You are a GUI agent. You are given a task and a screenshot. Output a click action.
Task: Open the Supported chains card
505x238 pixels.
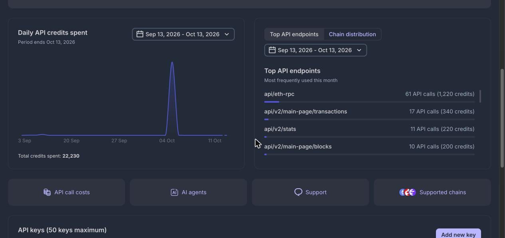click(x=432, y=192)
